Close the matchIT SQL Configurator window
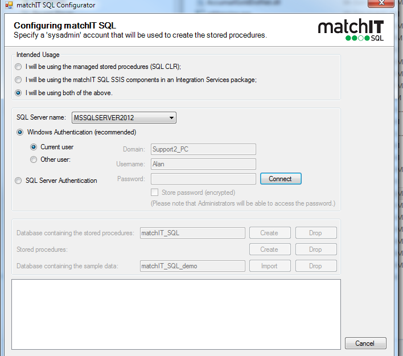Viewport: 403px width, 356px height. click(x=381, y=3)
